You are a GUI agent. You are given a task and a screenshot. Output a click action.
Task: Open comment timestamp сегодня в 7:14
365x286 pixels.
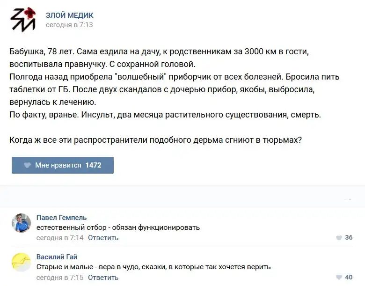[60, 238]
